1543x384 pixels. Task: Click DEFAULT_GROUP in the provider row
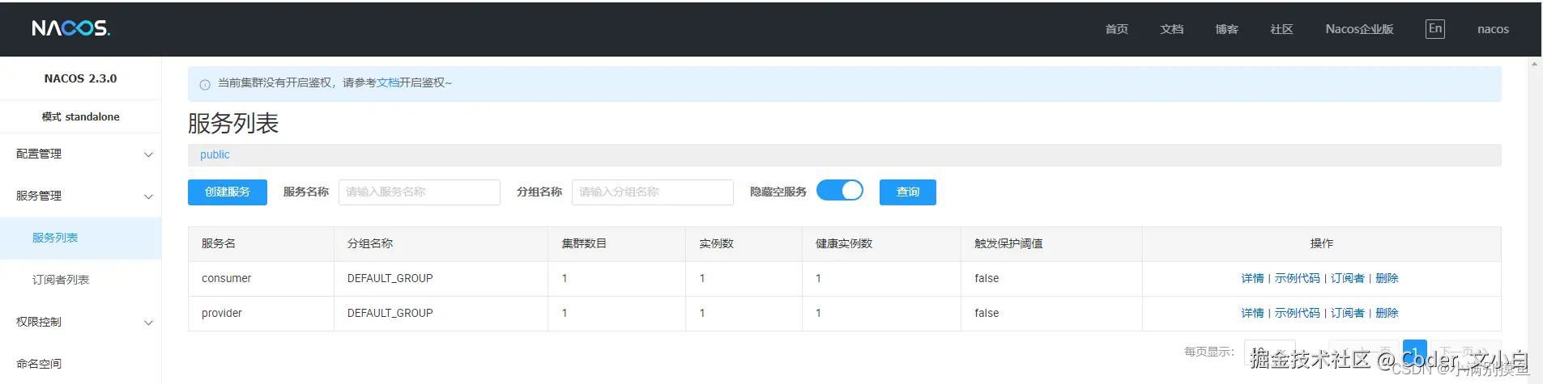coord(390,313)
